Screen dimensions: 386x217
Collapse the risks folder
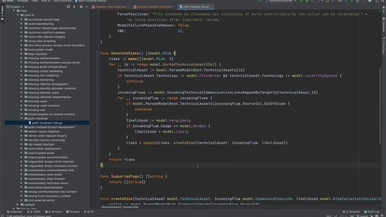pos(14,11)
